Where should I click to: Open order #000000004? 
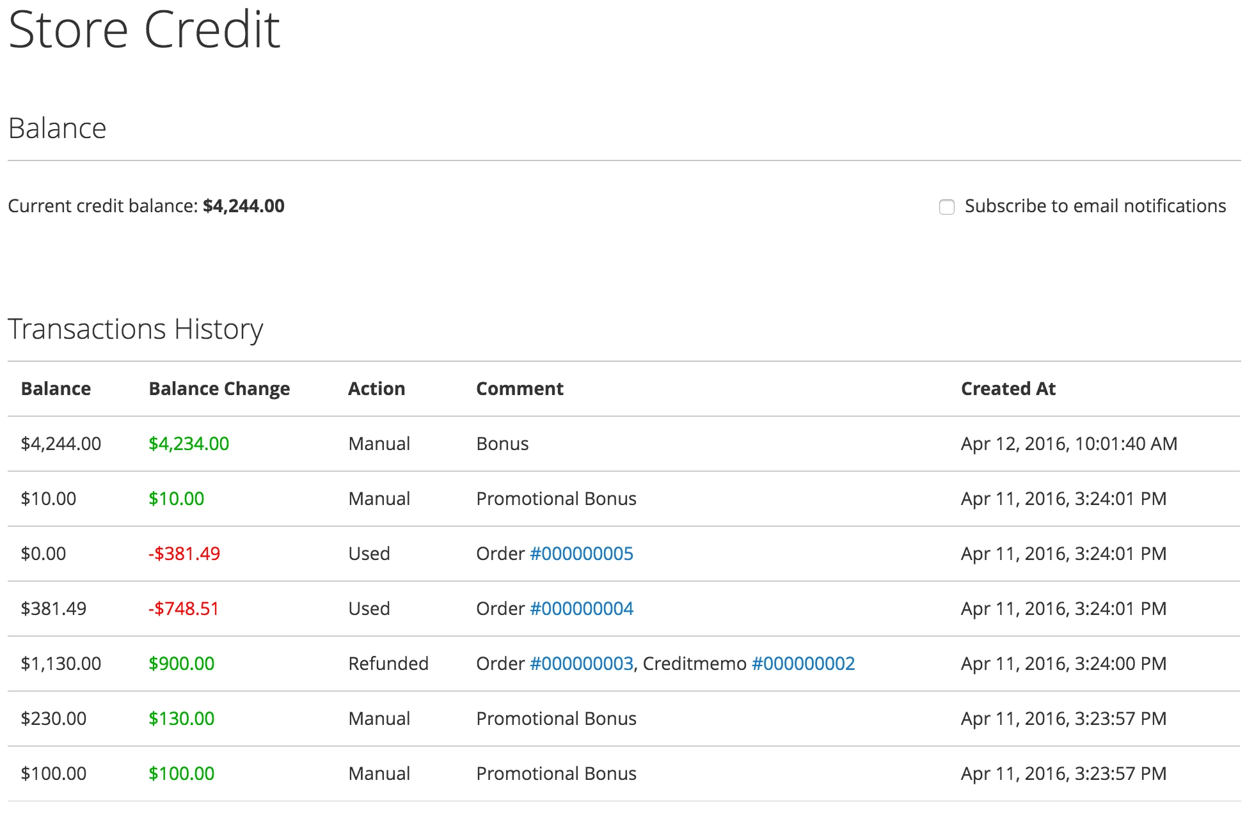(x=581, y=609)
